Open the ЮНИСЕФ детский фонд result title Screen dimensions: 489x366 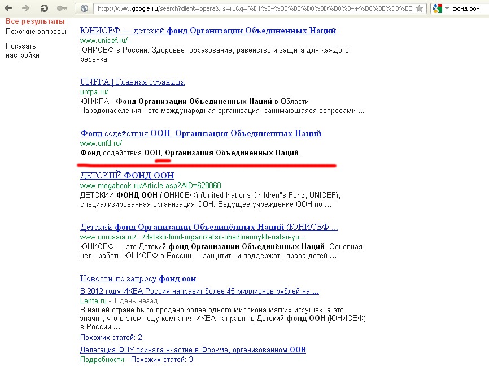[x=208, y=30]
